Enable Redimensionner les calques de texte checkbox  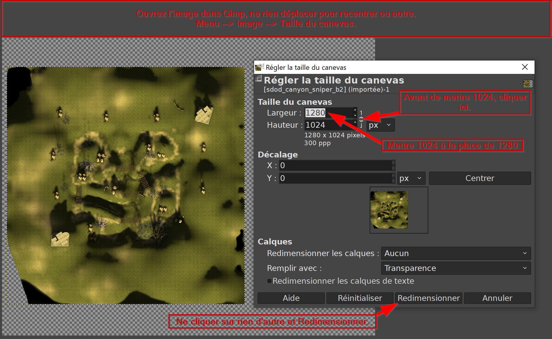tap(270, 281)
